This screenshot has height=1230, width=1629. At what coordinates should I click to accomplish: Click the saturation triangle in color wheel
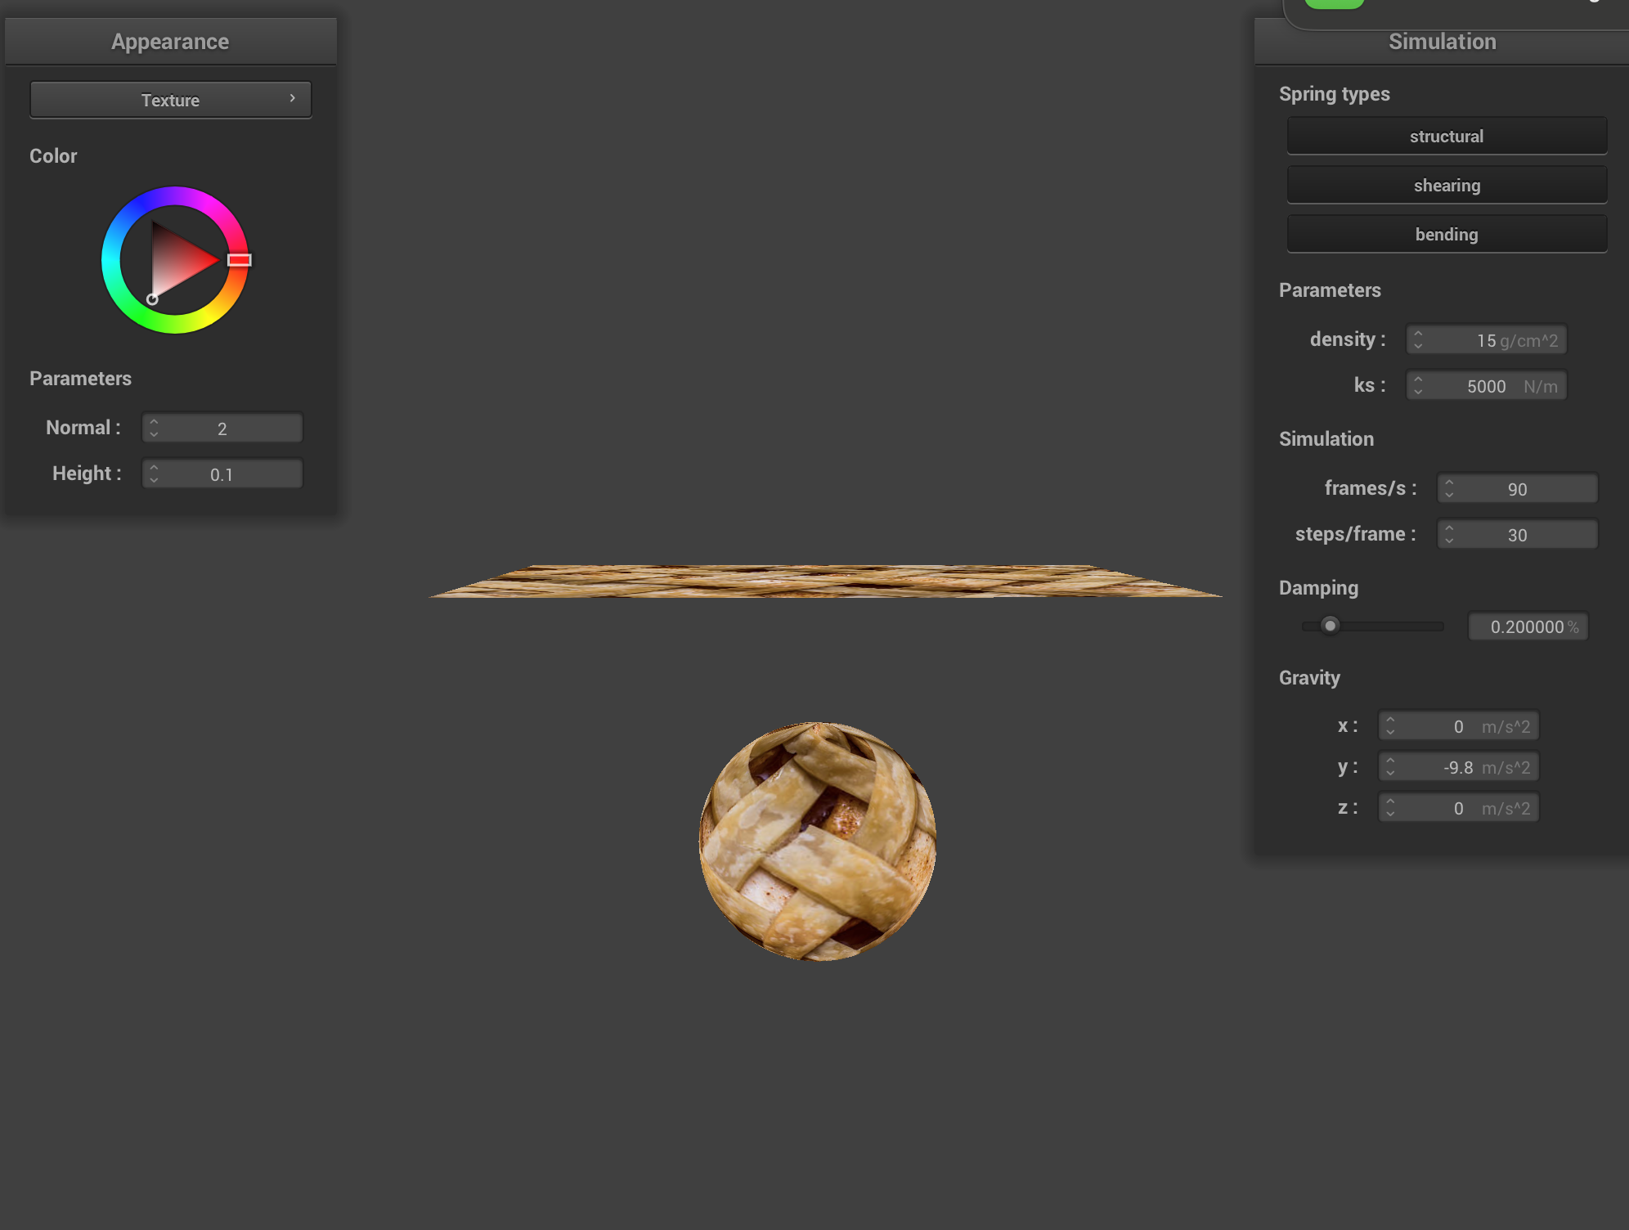click(180, 258)
